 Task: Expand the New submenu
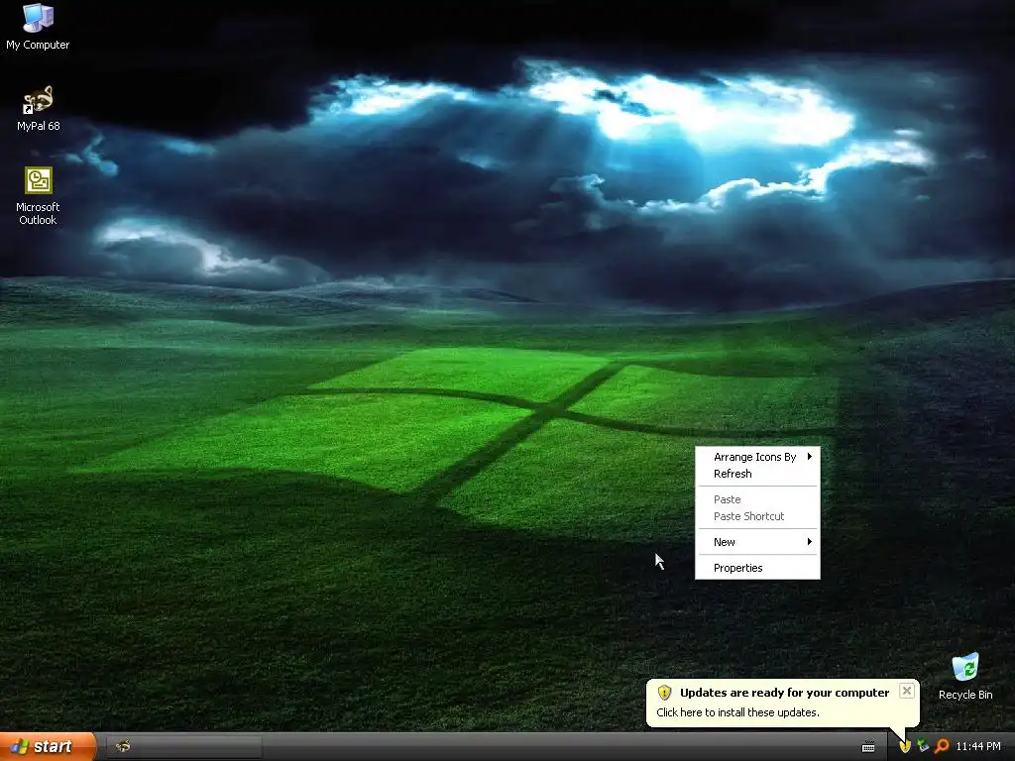pos(757,542)
